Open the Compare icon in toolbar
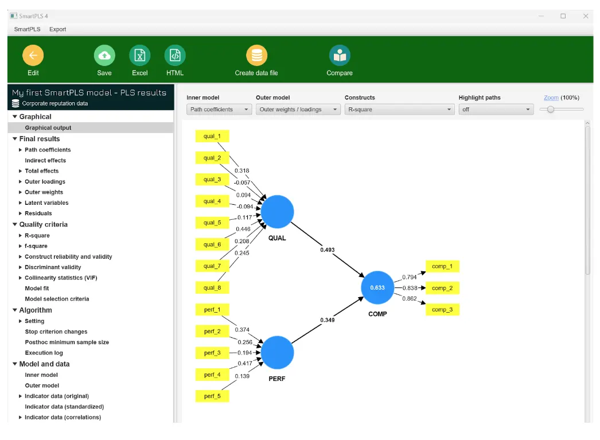This screenshot has height=440, width=600. [x=340, y=56]
